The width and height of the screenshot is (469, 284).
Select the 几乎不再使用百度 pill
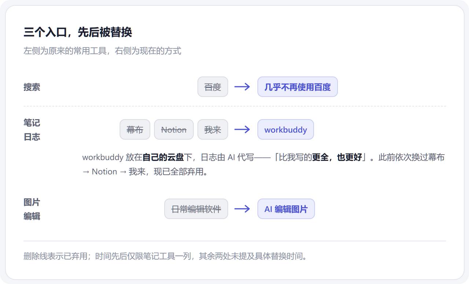click(298, 87)
